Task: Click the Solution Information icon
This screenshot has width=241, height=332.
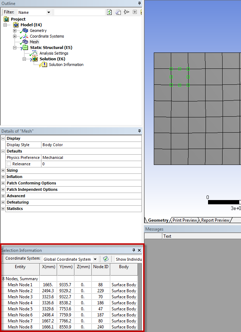Action: tap(44, 64)
